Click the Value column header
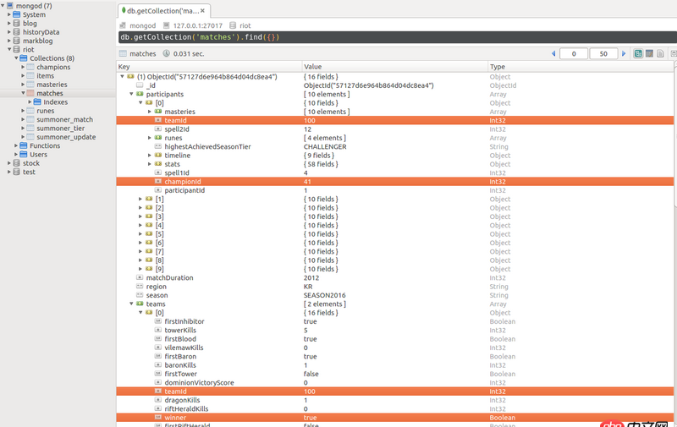 tap(312, 66)
